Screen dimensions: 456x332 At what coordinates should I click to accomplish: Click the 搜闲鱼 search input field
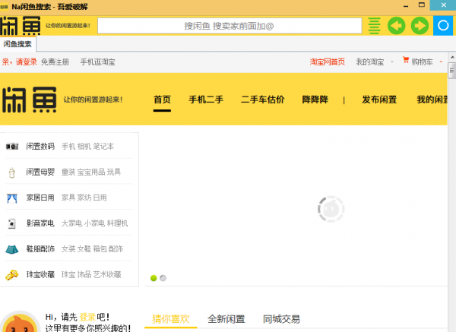pos(229,26)
